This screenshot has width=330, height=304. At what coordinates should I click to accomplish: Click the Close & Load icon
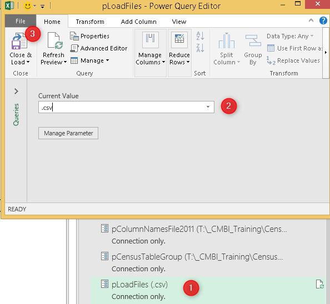(19, 41)
